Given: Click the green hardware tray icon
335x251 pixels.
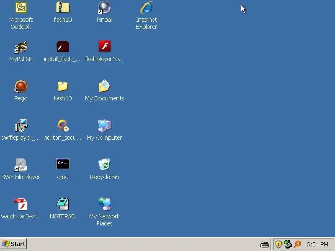Looking at the screenshot, I should pyautogui.click(x=288, y=244).
